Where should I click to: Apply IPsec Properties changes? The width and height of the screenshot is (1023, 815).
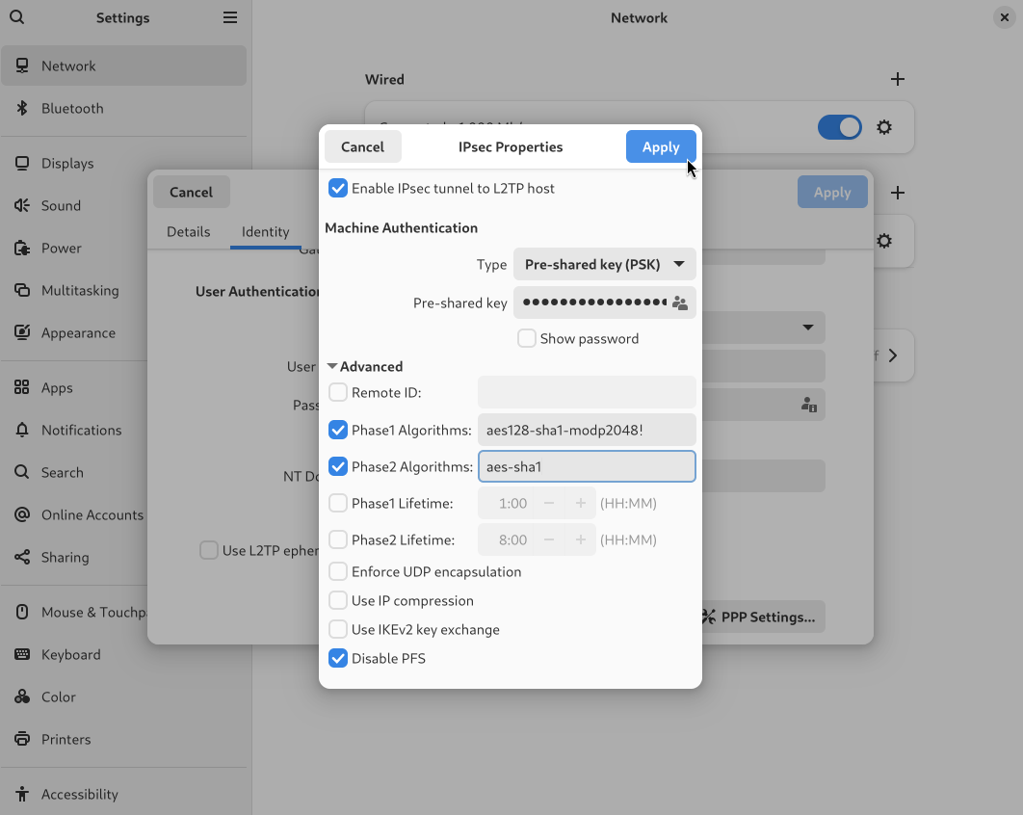coord(661,146)
